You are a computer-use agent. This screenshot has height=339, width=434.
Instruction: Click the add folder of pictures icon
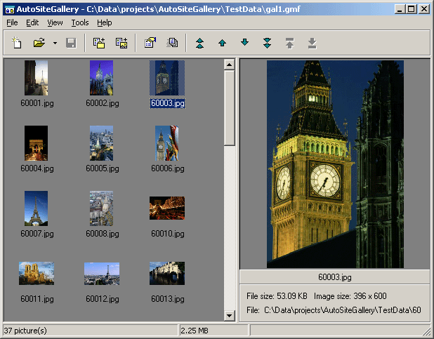point(99,44)
